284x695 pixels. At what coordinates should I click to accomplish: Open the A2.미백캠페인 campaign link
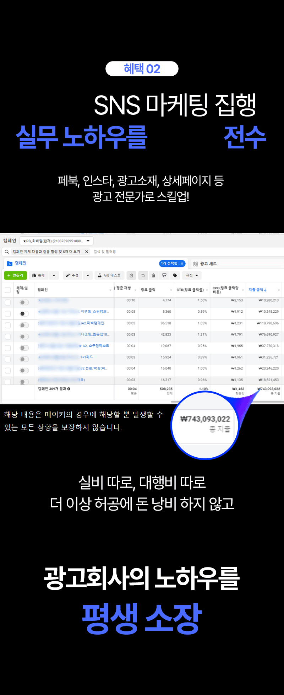[71, 323]
